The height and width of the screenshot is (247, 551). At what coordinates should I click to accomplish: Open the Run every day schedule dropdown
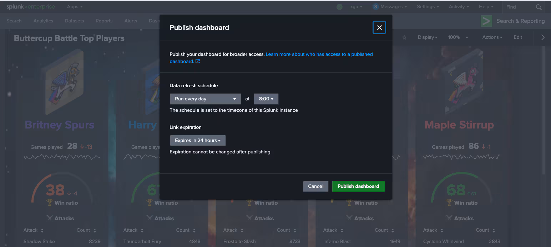pos(205,99)
